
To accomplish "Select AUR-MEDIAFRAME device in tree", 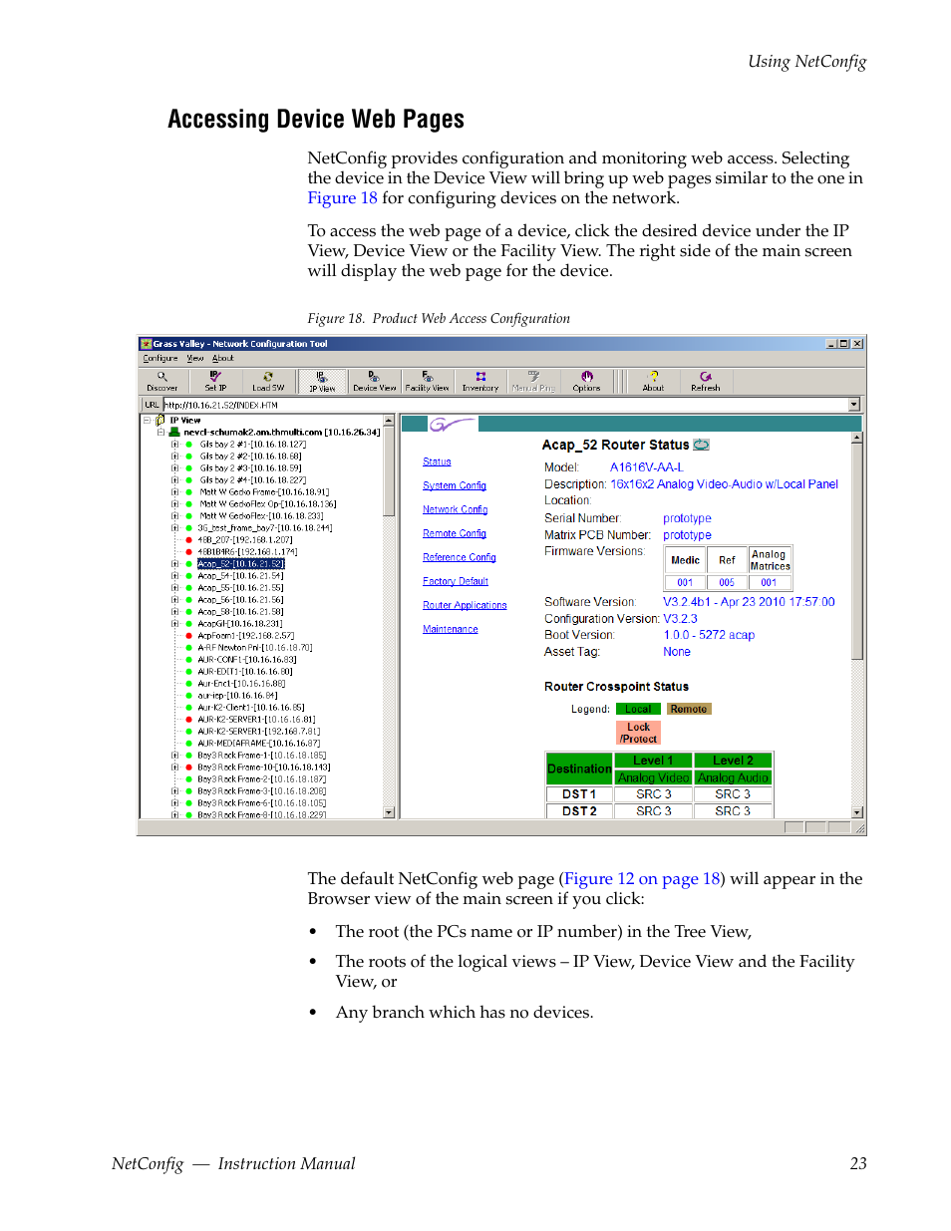I will click(x=258, y=744).
